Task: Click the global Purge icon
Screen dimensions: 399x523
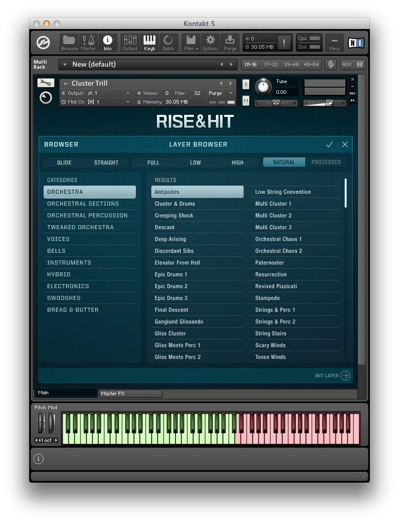Action: (x=230, y=43)
